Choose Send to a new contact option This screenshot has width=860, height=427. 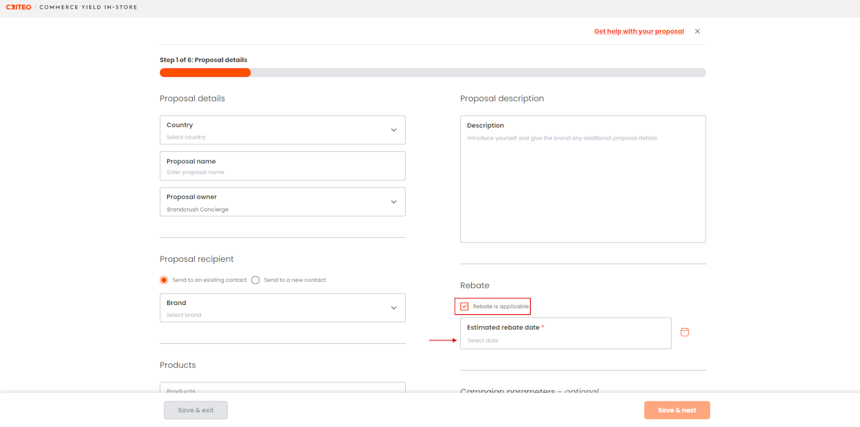click(255, 280)
